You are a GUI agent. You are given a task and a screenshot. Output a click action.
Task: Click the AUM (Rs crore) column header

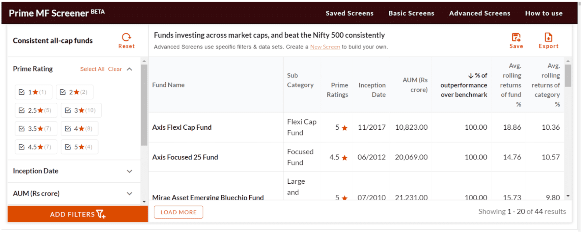point(415,85)
